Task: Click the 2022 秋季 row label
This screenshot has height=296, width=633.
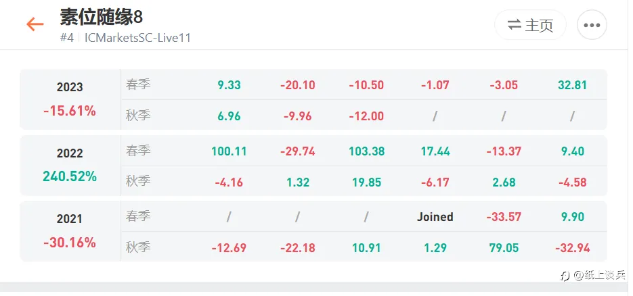Action: click(138, 181)
